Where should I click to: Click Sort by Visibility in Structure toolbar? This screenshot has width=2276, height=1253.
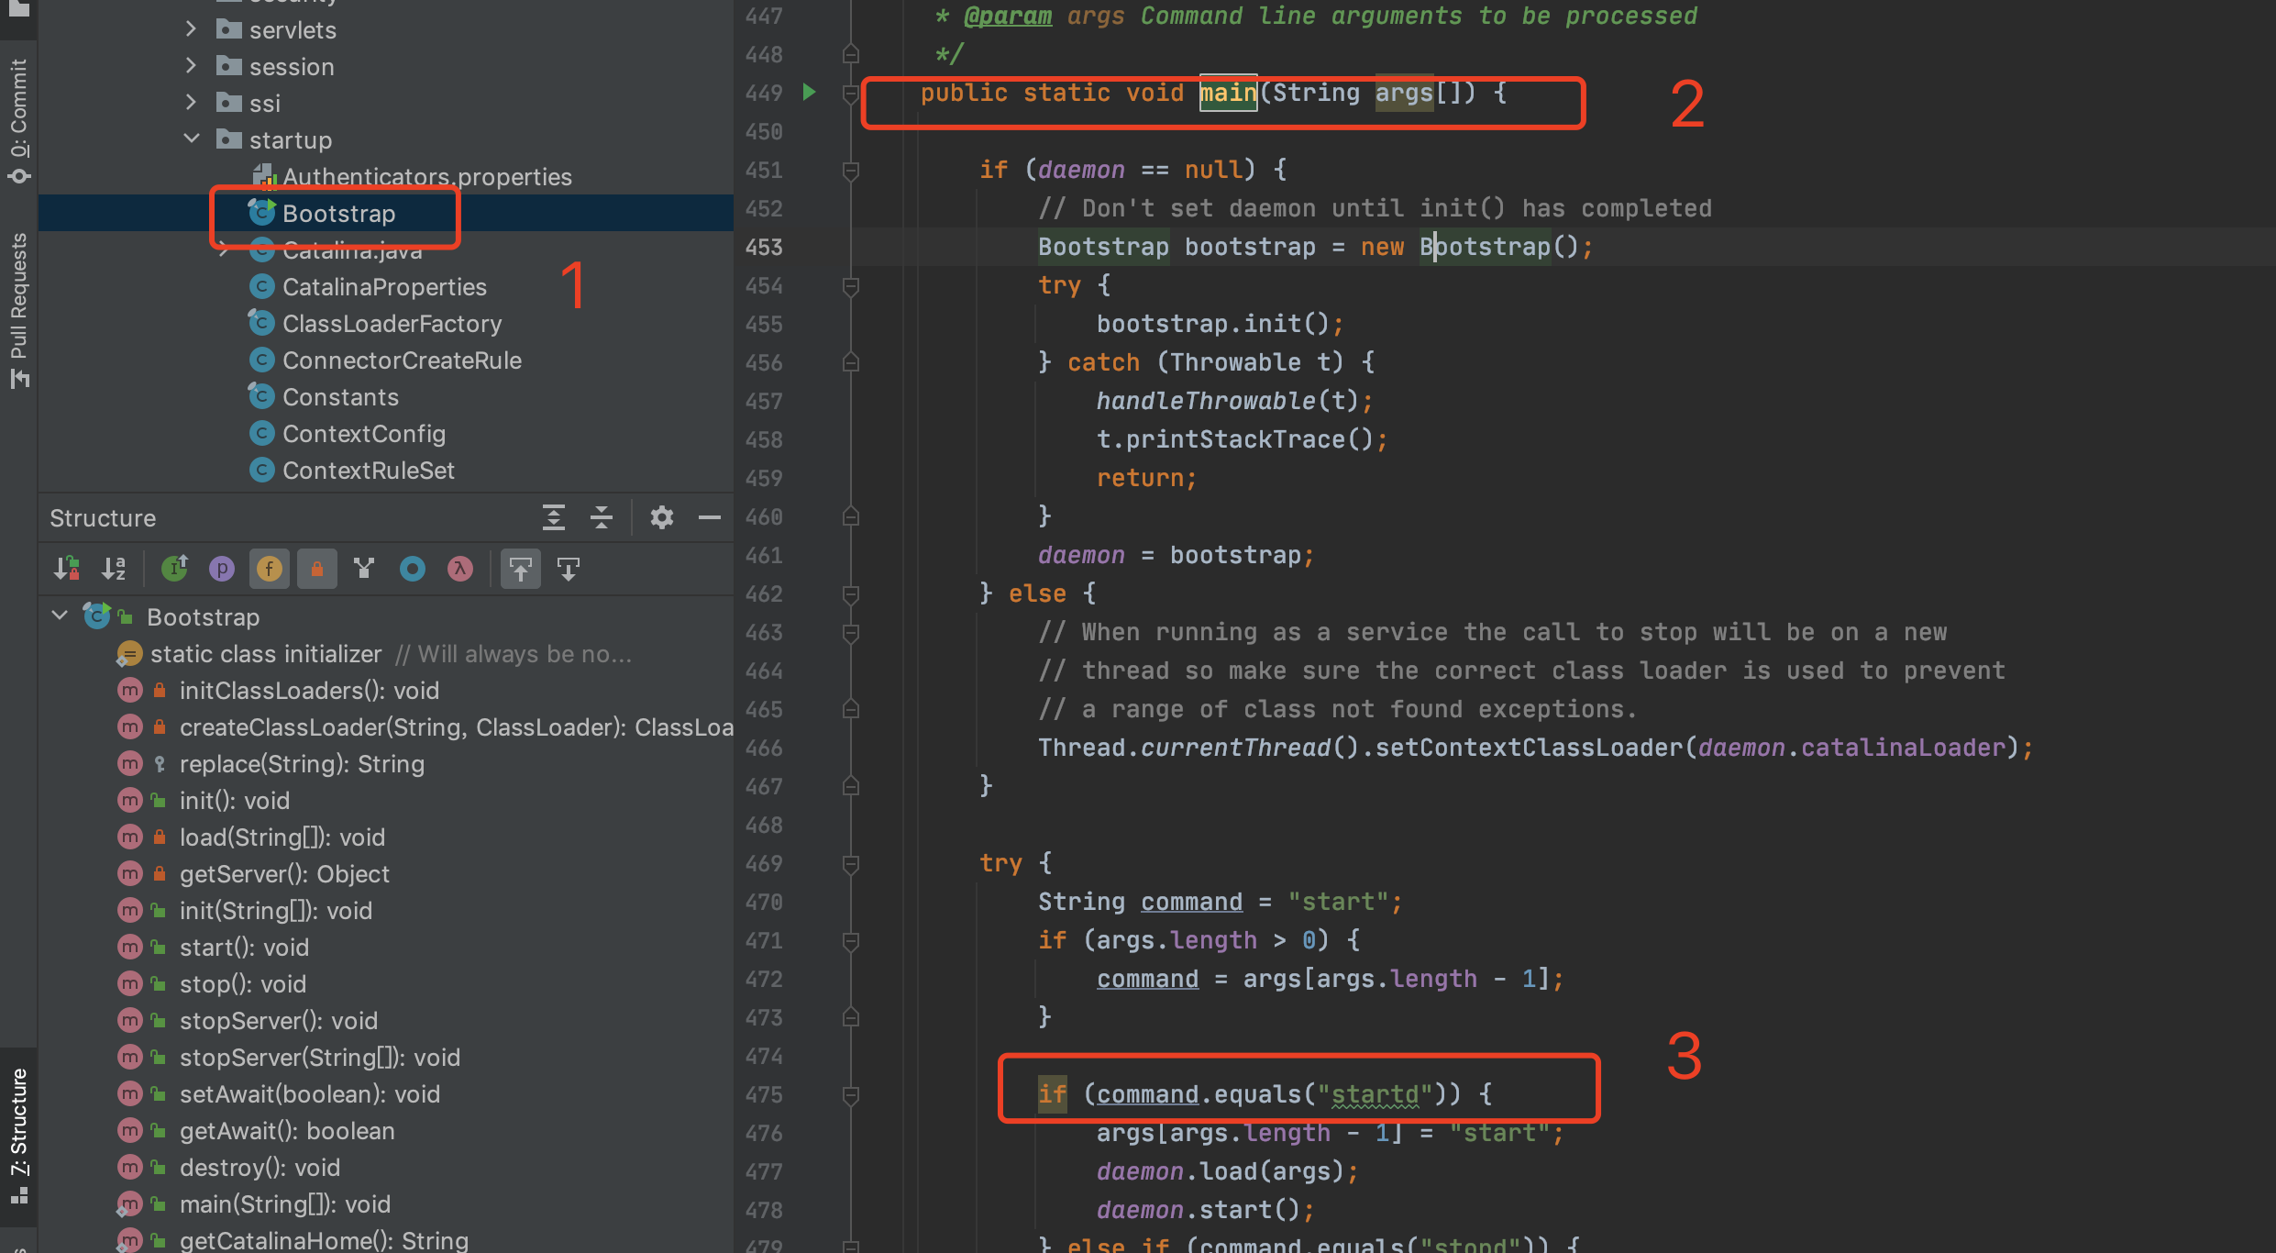click(66, 569)
